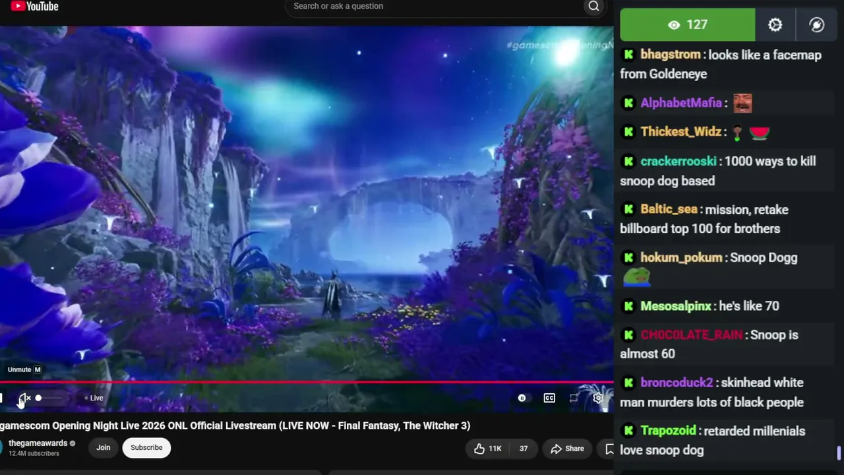Click broncoduck2 username in chat
The height and width of the screenshot is (475, 844).
pos(677,383)
